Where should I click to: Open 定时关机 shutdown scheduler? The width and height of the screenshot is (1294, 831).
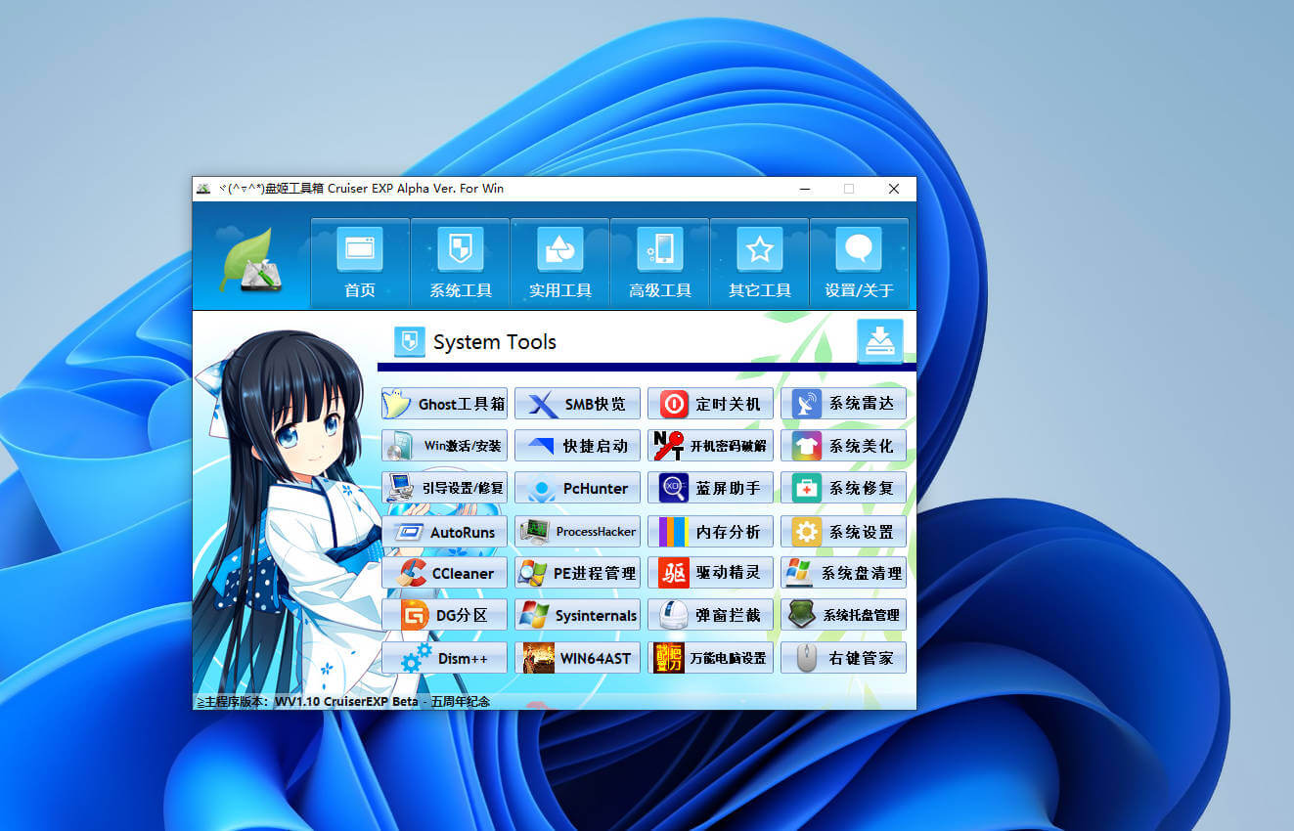point(710,403)
